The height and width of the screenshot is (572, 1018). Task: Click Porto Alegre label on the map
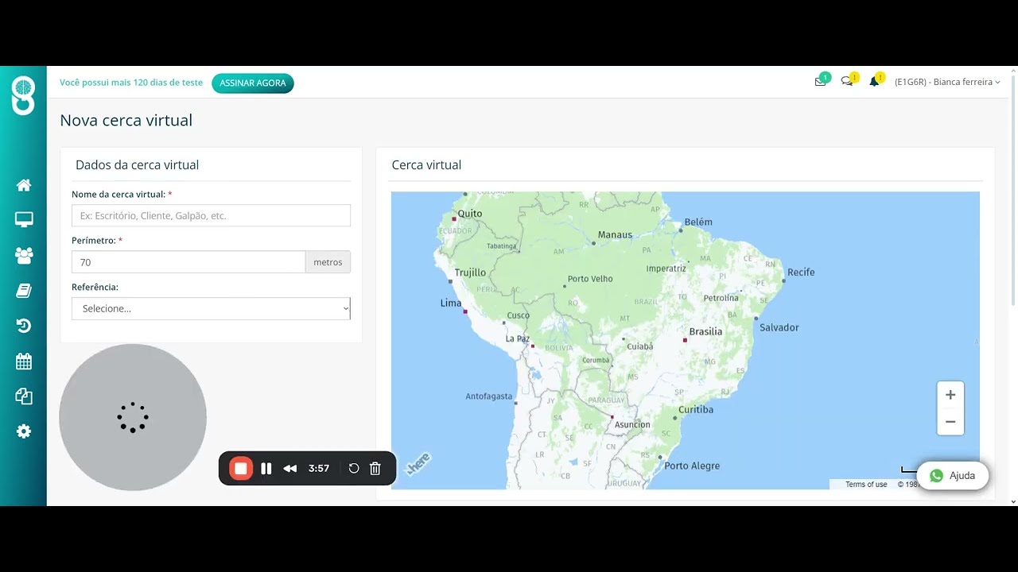[x=692, y=466]
